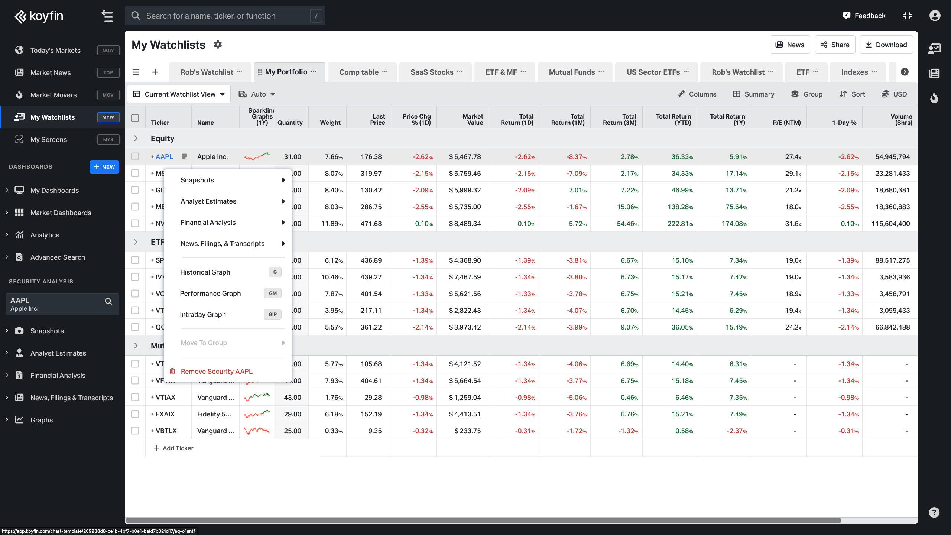Open Group options

807,94
